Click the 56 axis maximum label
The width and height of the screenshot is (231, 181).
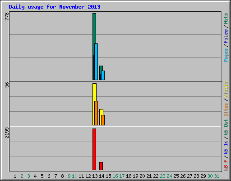[7, 85]
